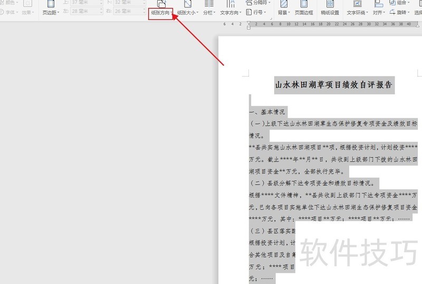Open the theme 效果 effects dropdown
The width and height of the screenshot is (422, 284).
click(x=28, y=12)
